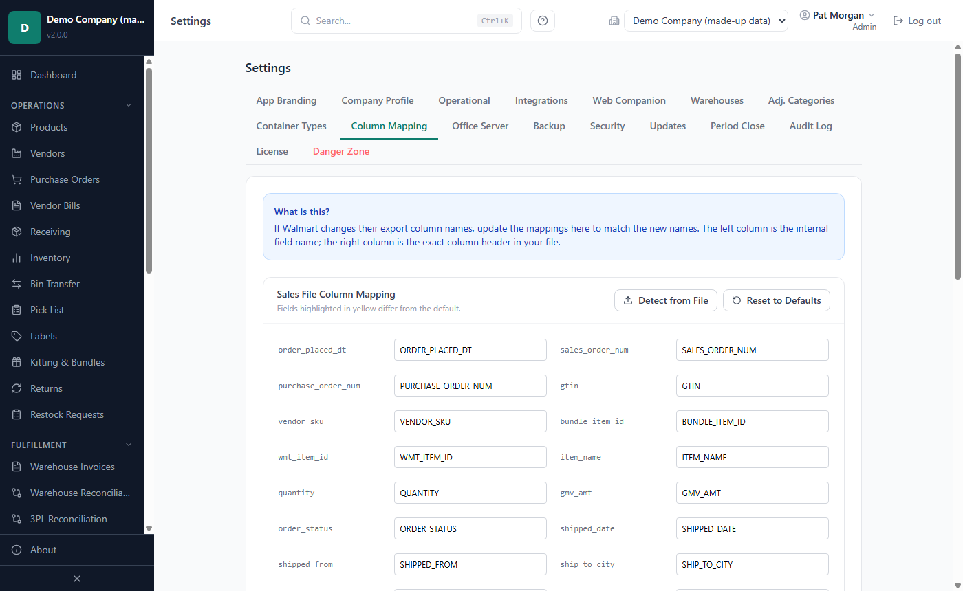The image size is (963, 591).
Task: Click the Returns refresh icon
Action: click(17, 388)
